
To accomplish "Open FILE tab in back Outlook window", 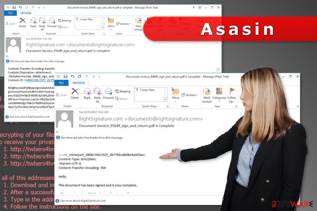I will coord(11,13).
